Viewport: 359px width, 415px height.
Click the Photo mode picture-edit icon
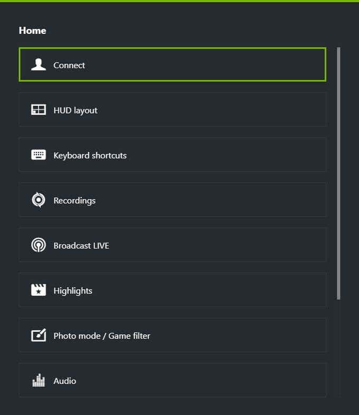click(39, 335)
